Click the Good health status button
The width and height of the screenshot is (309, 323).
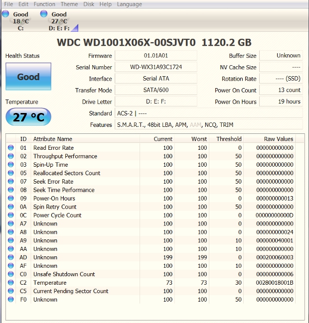click(x=28, y=77)
